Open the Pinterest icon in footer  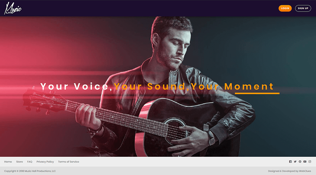click(300, 162)
